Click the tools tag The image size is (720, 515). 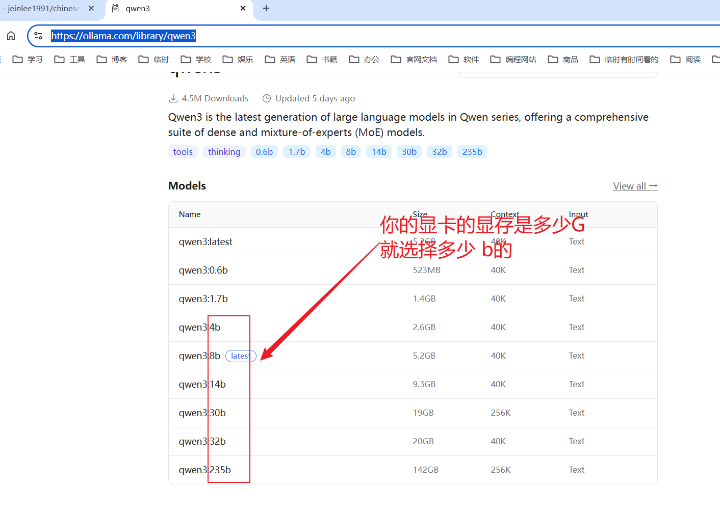coord(183,152)
